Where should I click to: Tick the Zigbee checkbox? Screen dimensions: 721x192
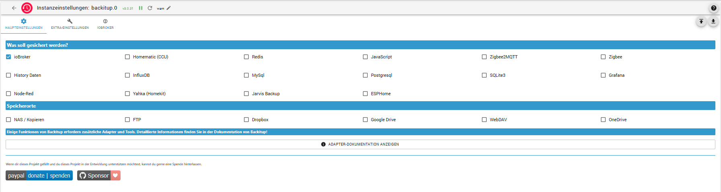[x=603, y=57]
